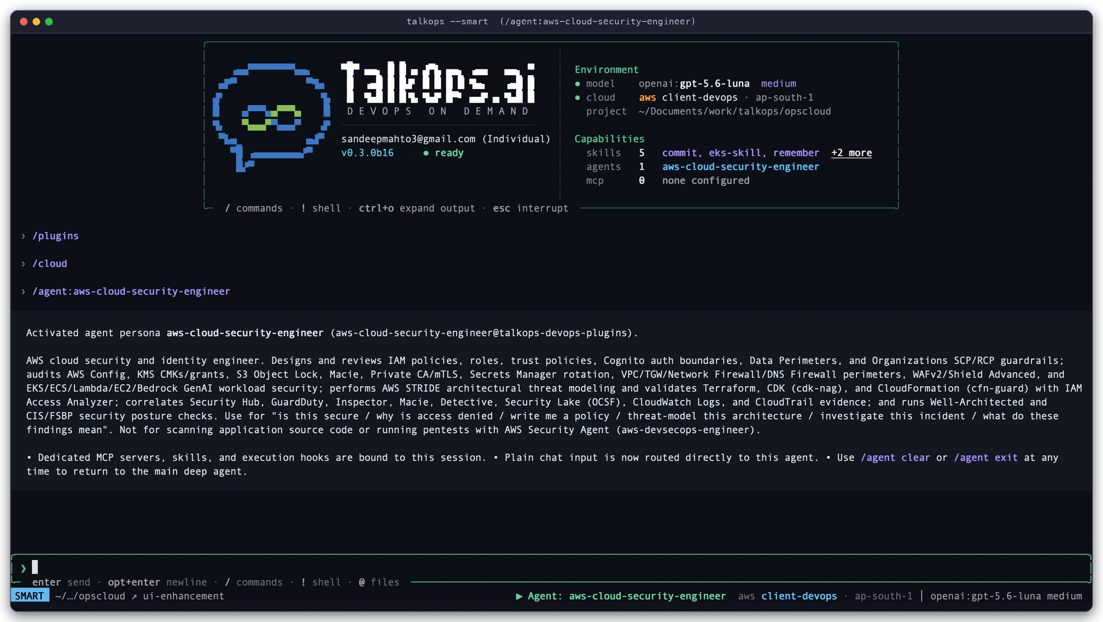Click the project path '~/Documents/work/talkops/opscloud'
1103x622 pixels.
pos(734,111)
